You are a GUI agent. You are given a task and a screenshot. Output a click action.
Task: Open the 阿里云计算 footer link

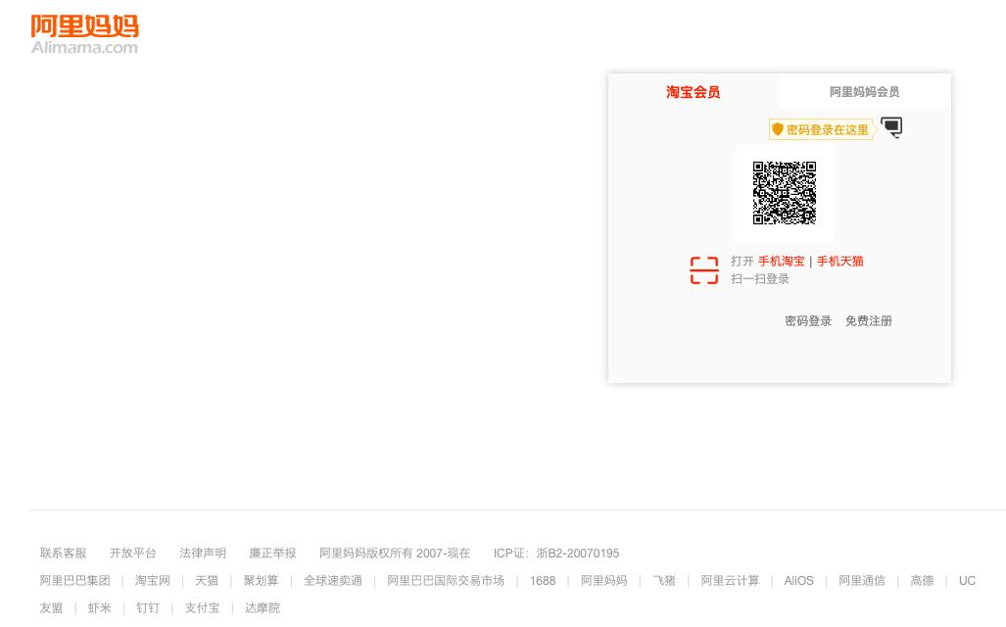point(730,580)
